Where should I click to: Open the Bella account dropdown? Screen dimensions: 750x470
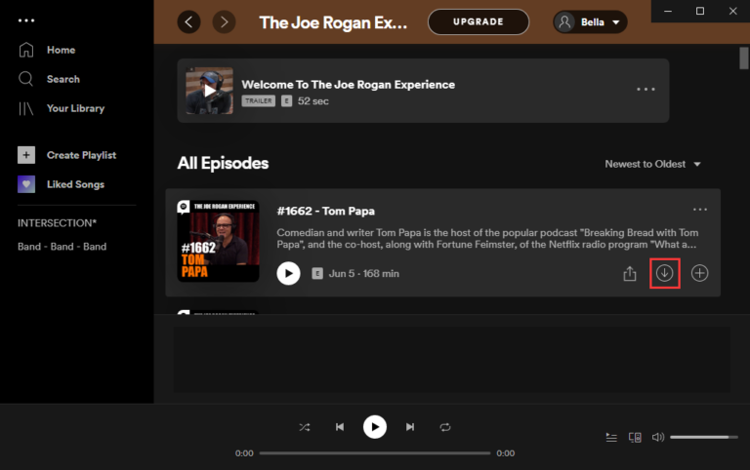tap(590, 22)
